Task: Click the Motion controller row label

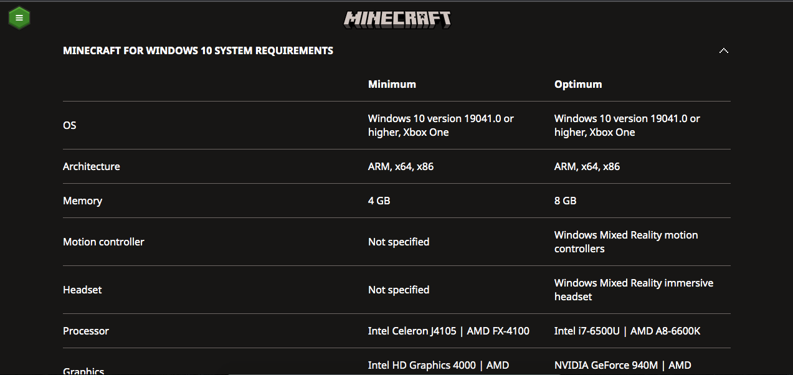Action: [103, 242]
